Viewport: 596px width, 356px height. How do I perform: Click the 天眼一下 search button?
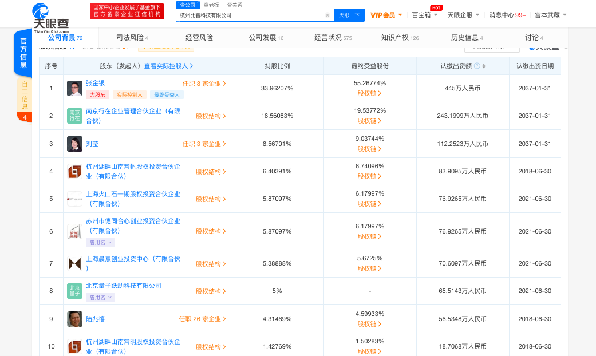click(x=349, y=15)
